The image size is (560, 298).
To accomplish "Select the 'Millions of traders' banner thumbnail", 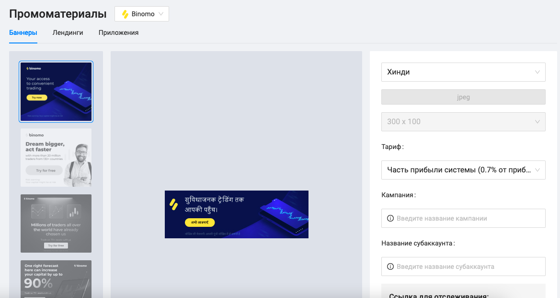I will point(56,223).
